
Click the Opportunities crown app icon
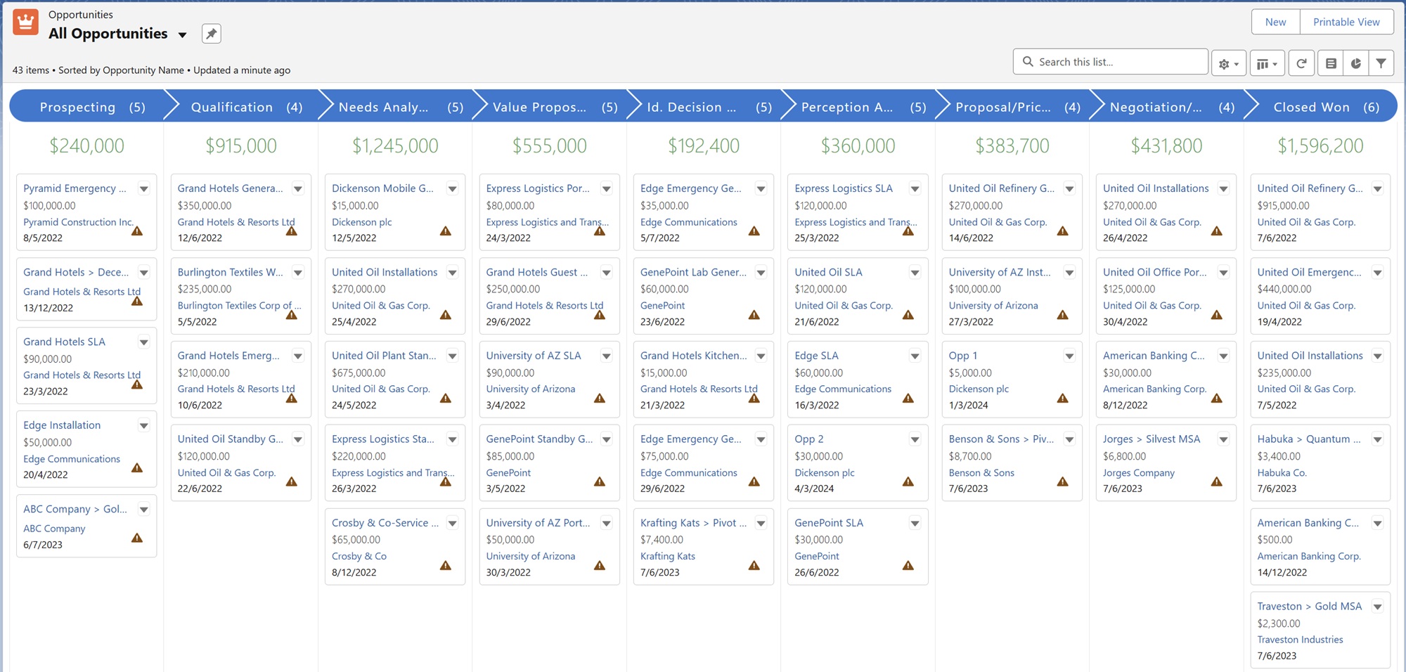[x=25, y=22]
